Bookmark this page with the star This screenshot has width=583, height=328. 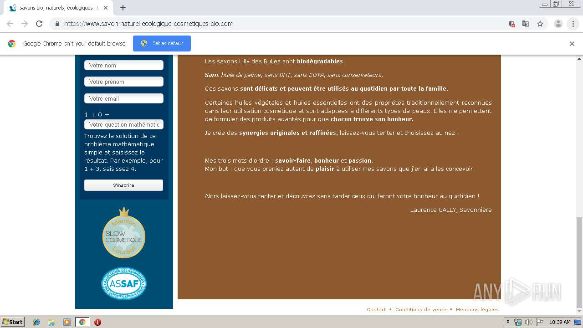tap(540, 24)
